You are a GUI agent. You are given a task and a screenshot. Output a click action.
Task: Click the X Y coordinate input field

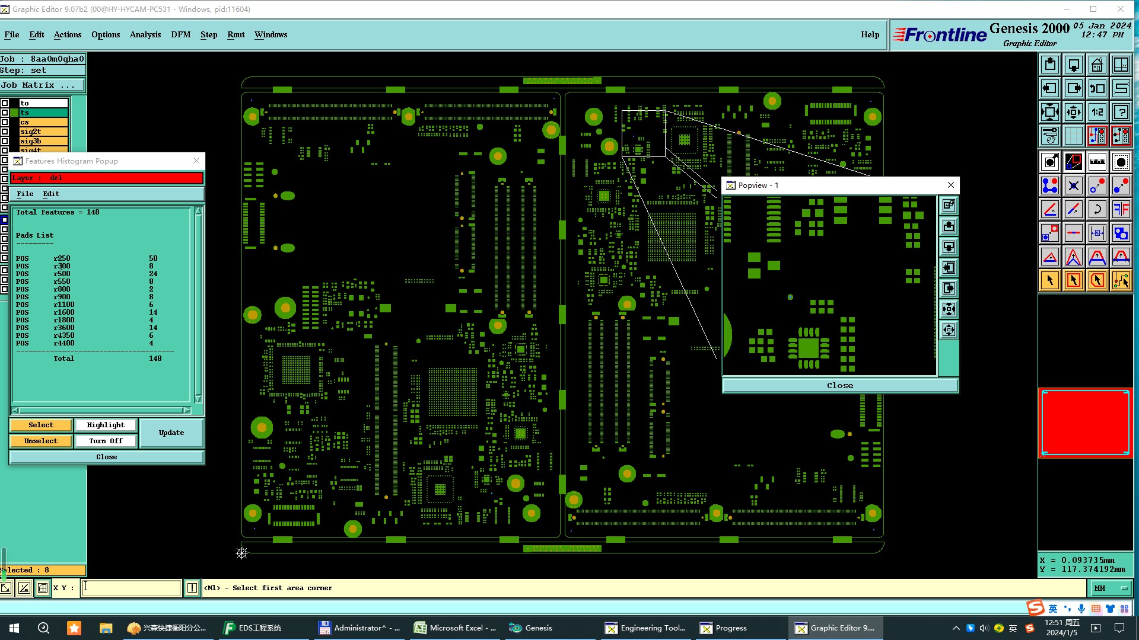click(131, 588)
